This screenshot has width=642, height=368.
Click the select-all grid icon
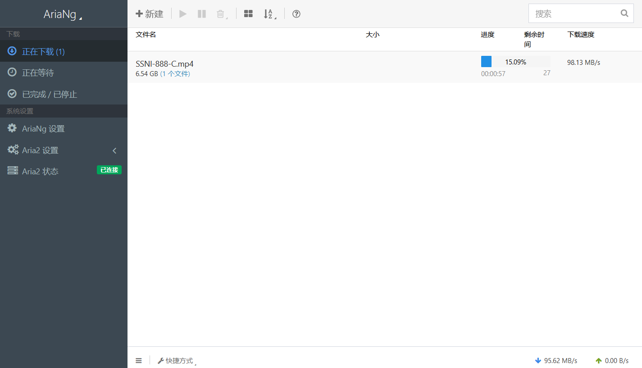[x=248, y=14]
